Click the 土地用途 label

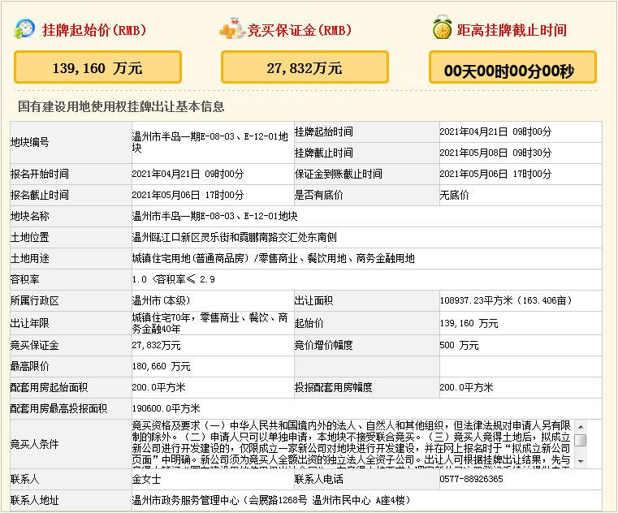29,258
